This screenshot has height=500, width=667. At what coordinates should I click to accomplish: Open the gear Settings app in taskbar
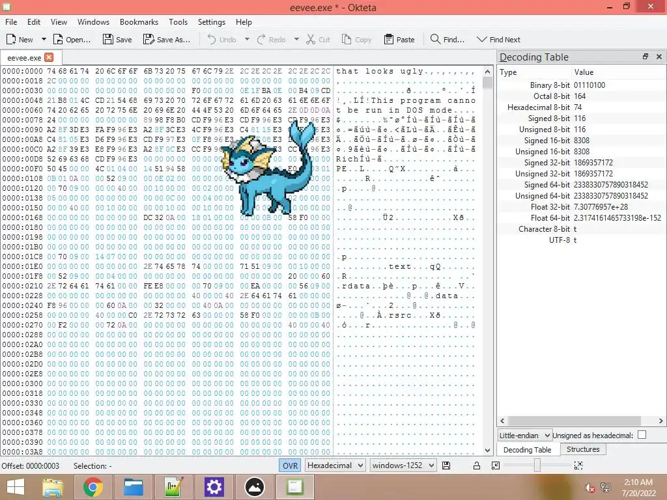pyautogui.click(x=214, y=487)
